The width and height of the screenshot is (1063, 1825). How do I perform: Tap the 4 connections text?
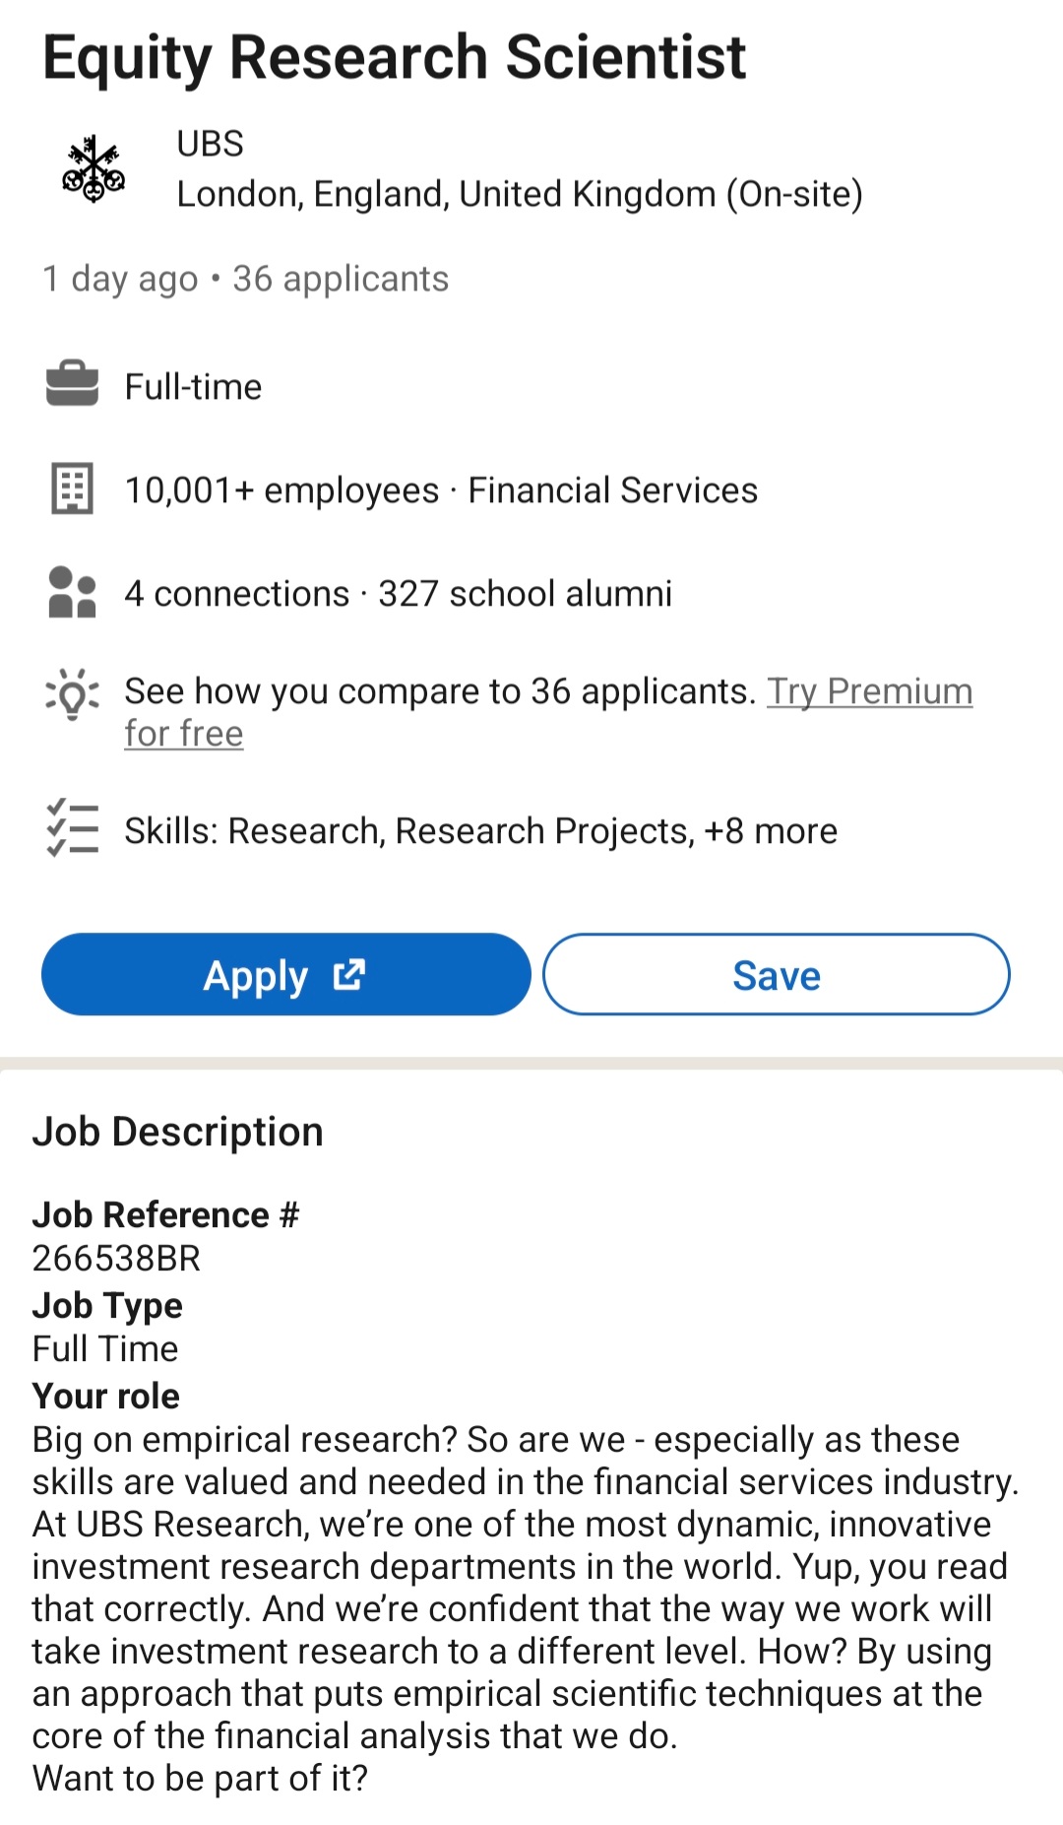[x=237, y=594]
